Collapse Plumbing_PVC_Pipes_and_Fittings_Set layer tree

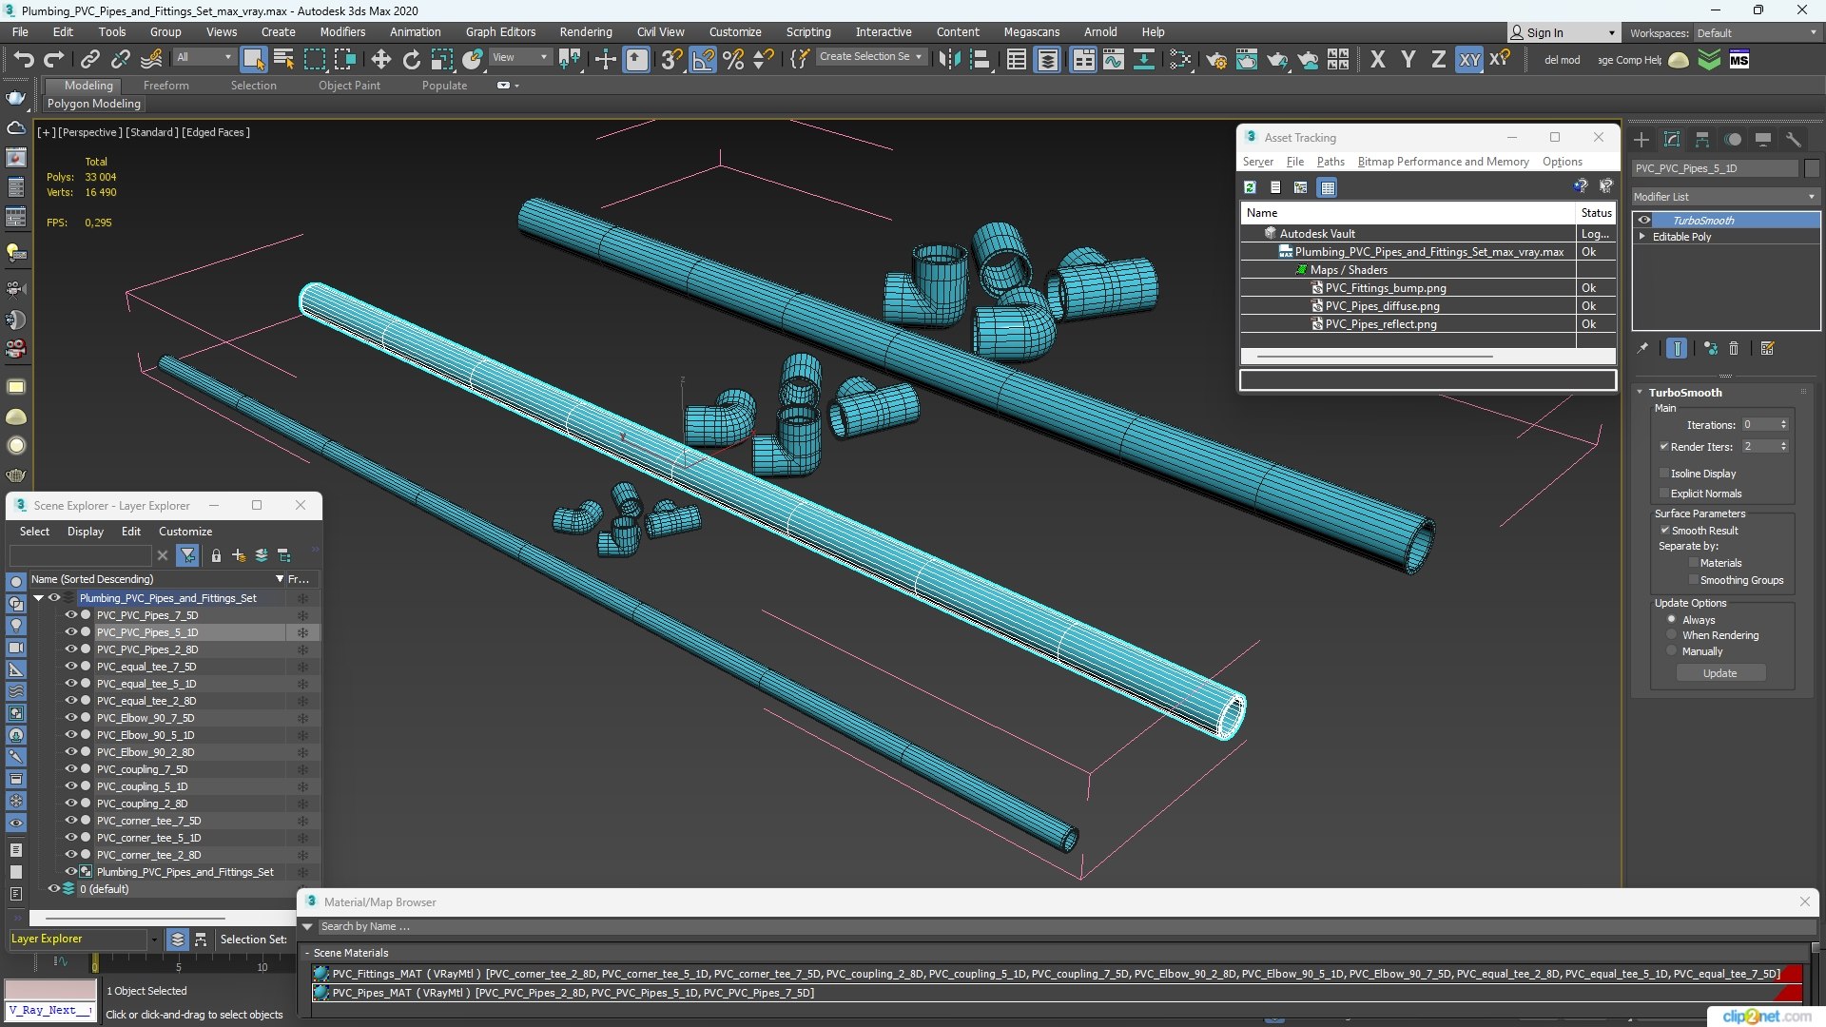tap(39, 598)
